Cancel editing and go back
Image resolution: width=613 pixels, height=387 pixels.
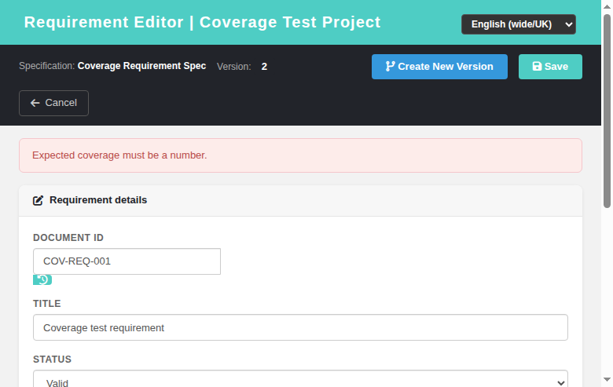tap(54, 103)
